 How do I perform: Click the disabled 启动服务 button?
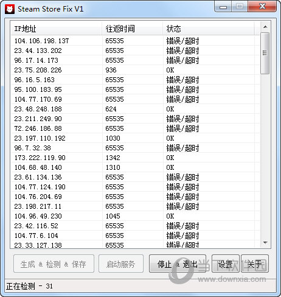(x=121, y=264)
